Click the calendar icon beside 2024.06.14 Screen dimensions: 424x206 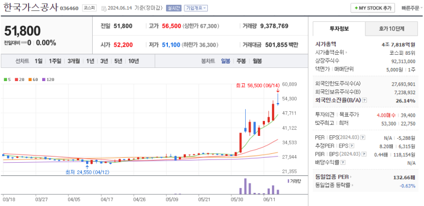104,8
